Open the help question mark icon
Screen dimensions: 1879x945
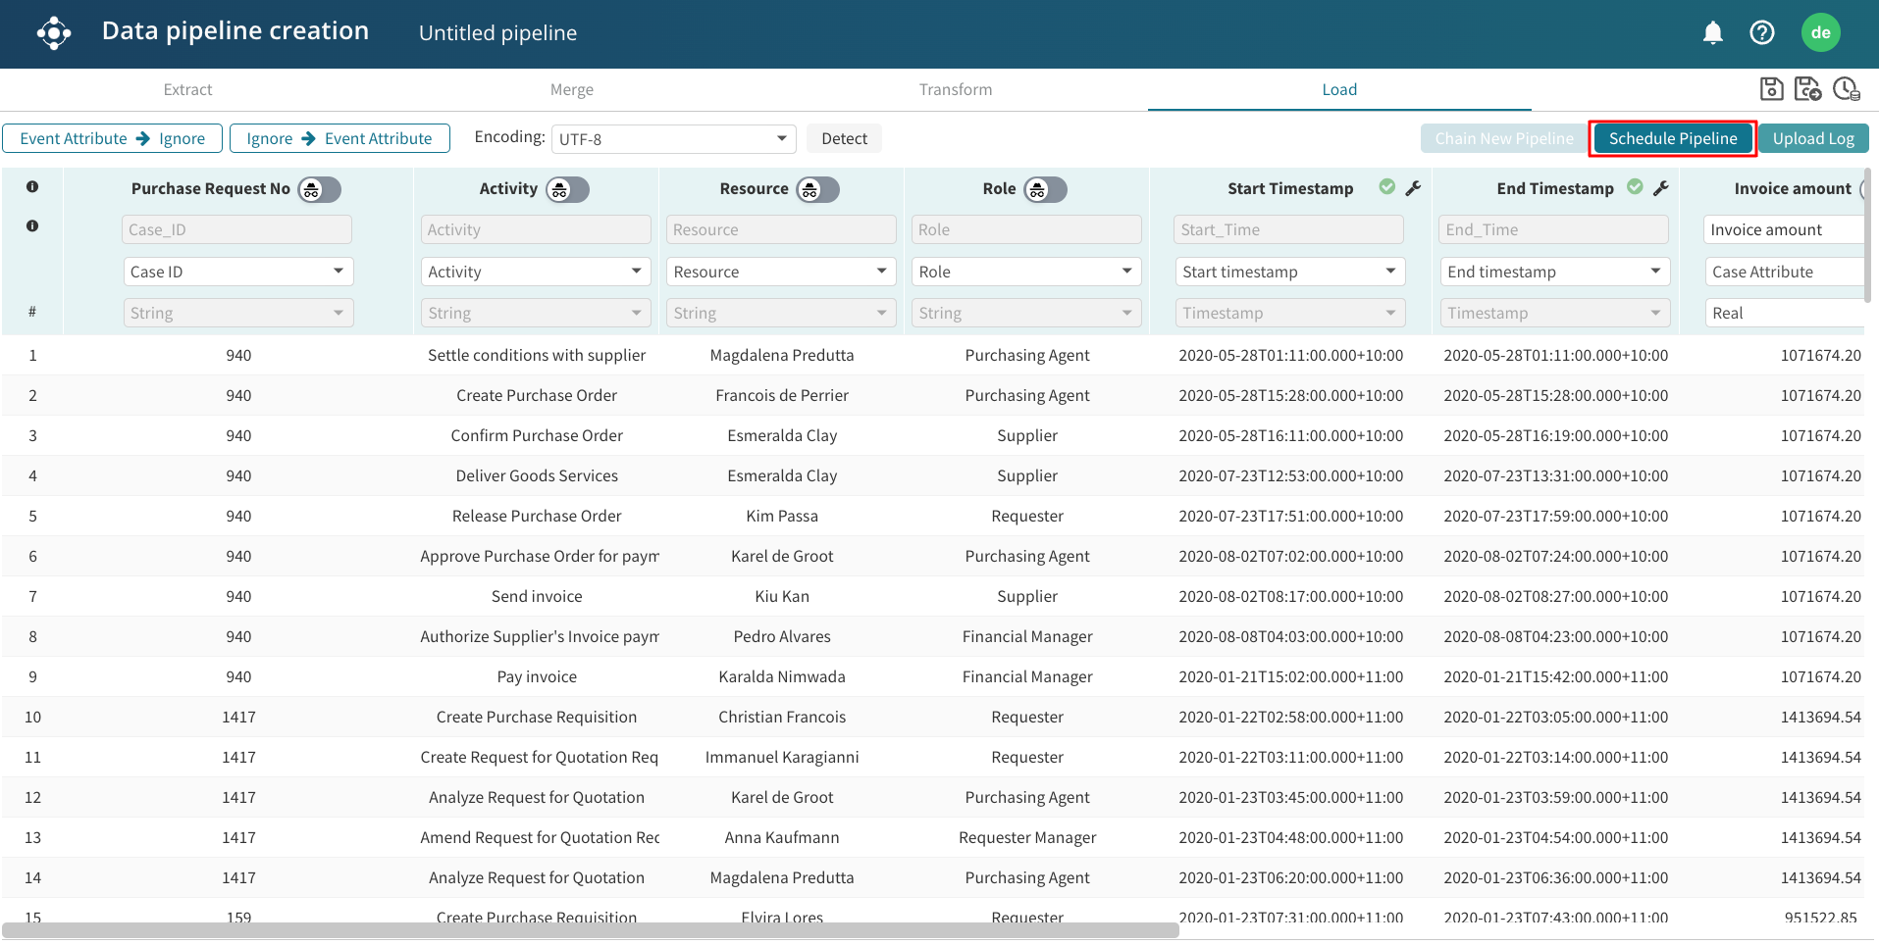tap(1761, 33)
